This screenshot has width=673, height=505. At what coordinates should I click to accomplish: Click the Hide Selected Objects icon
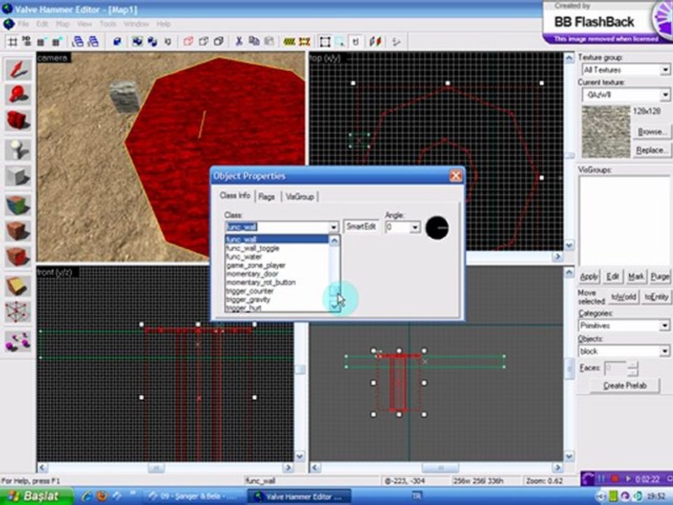click(188, 41)
